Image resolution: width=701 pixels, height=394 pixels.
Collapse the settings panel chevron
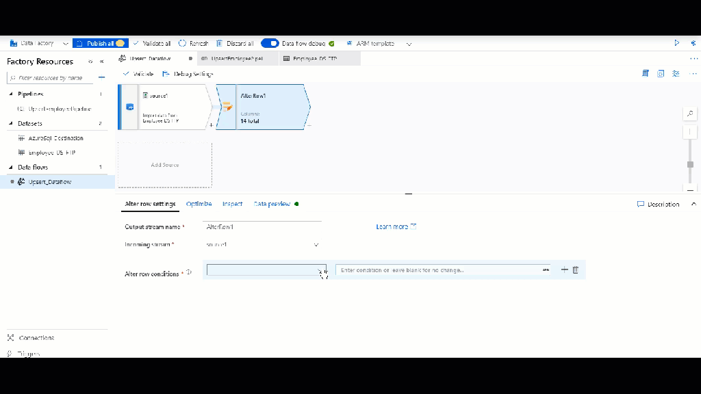[693, 204]
